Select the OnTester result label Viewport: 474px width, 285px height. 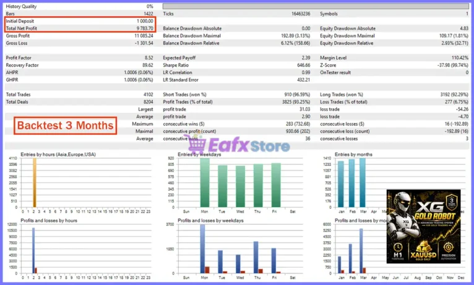(335, 72)
